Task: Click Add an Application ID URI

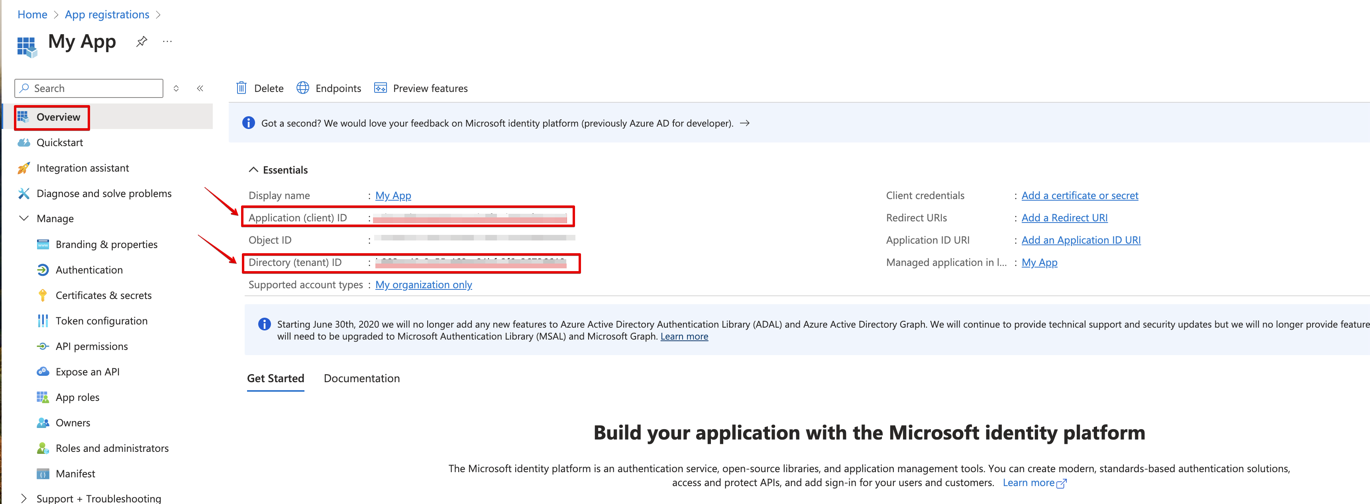Action: pos(1081,240)
